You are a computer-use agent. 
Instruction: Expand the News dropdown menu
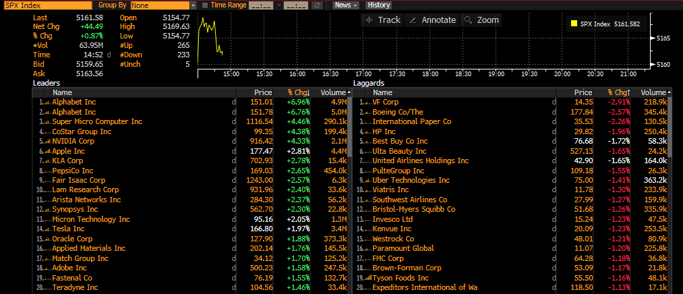(x=346, y=5)
